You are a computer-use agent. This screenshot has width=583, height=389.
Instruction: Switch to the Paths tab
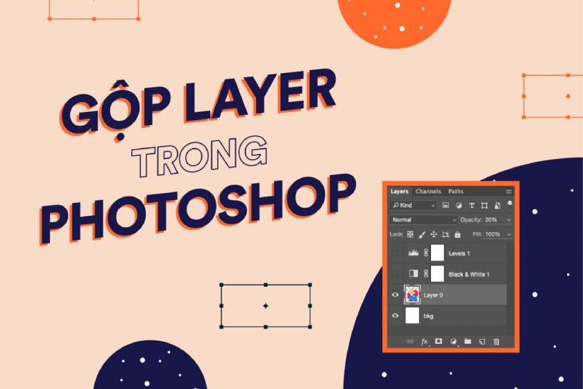pyautogui.click(x=455, y=191)
